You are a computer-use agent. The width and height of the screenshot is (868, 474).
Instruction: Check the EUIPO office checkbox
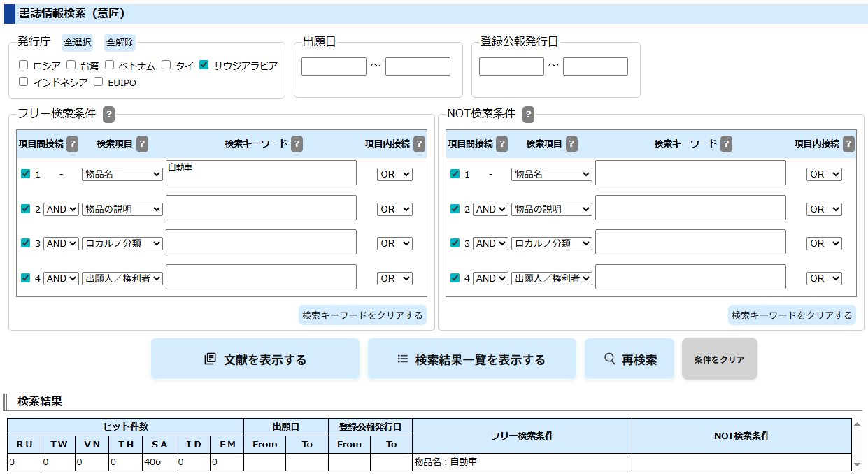pos(98,82)
